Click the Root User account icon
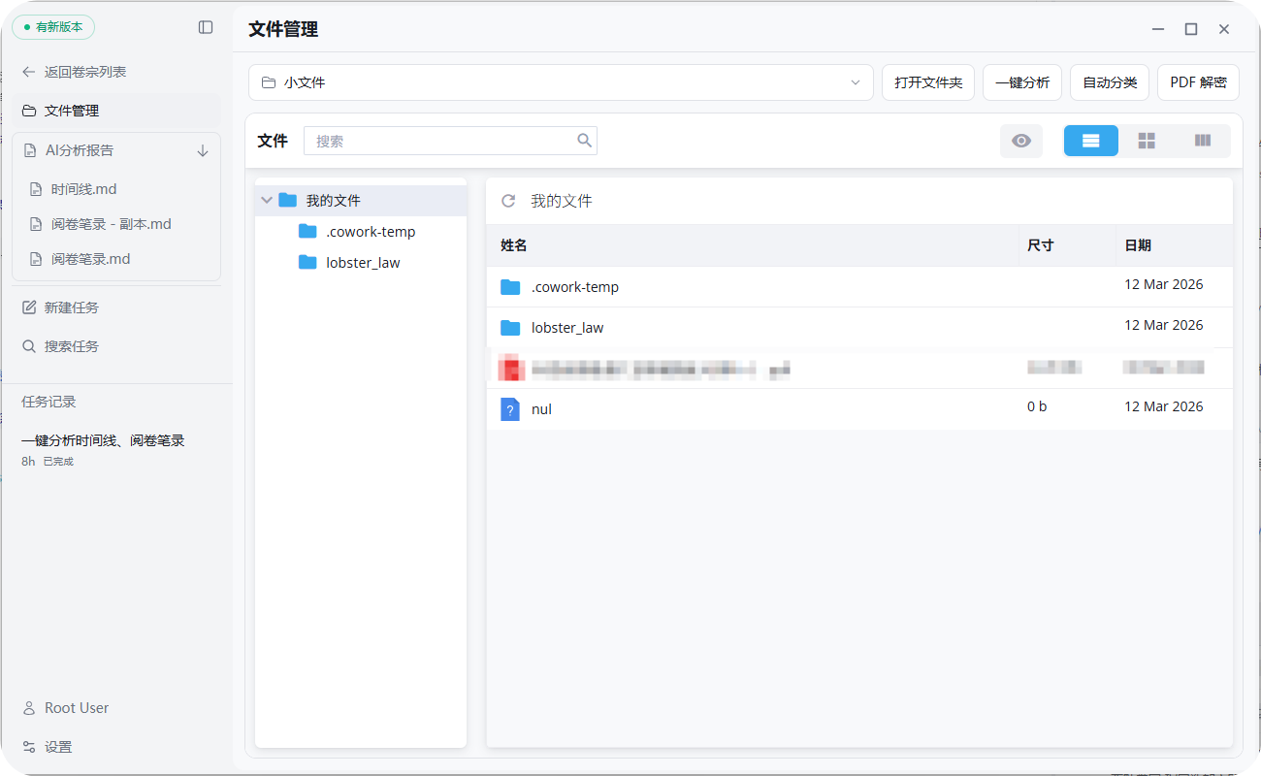Screen dimensions: 1261x776 click(29, 707)
